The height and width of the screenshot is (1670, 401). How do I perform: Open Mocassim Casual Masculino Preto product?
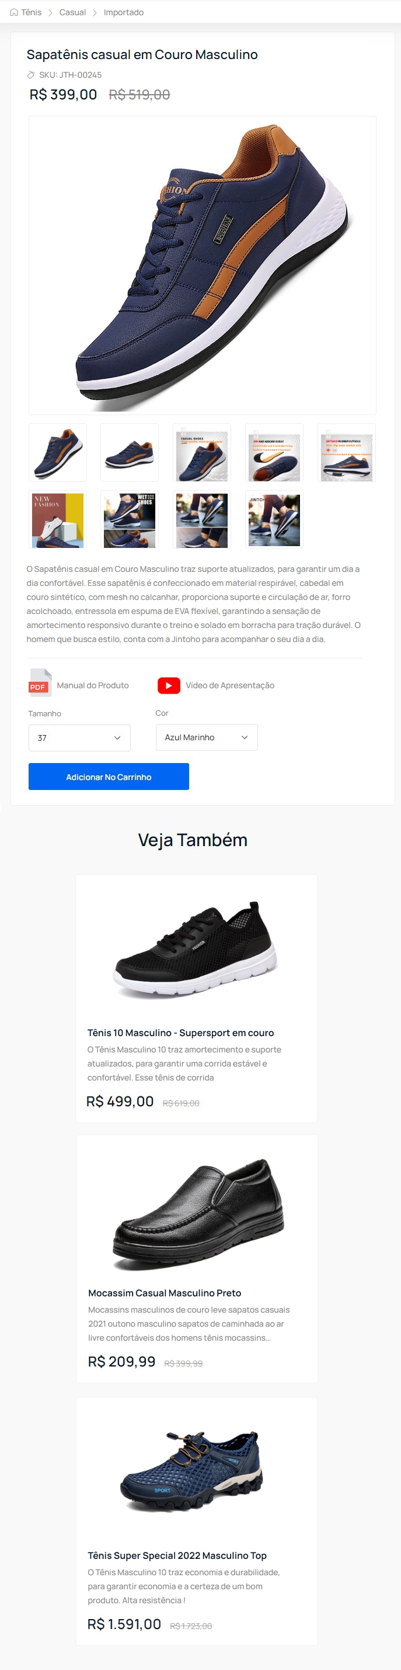tap(164, 1293)
